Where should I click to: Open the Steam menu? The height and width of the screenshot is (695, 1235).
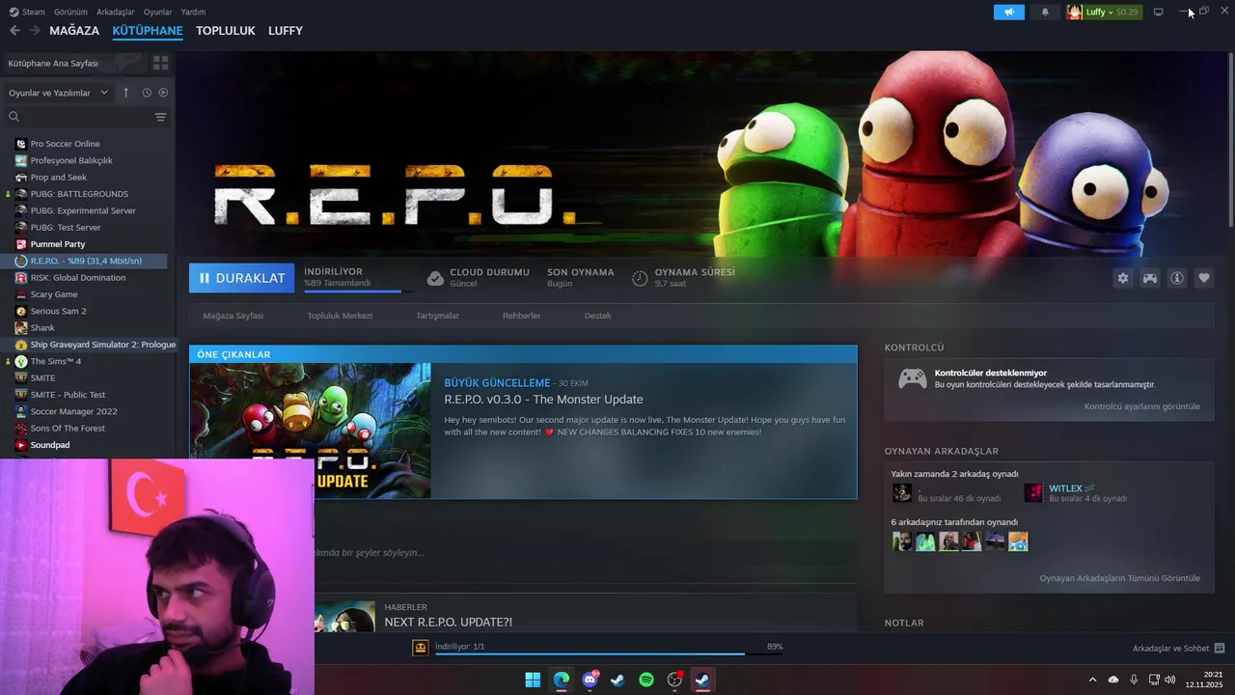click(28, 12)
